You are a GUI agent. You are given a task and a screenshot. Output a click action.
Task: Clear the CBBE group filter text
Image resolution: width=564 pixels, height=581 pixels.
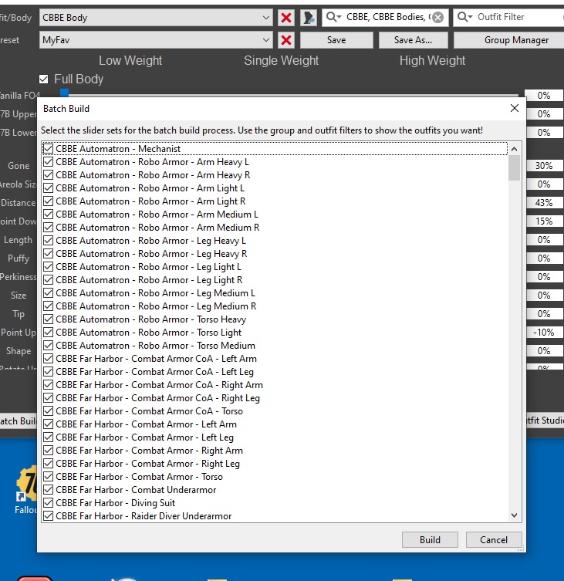pos(437,17)
